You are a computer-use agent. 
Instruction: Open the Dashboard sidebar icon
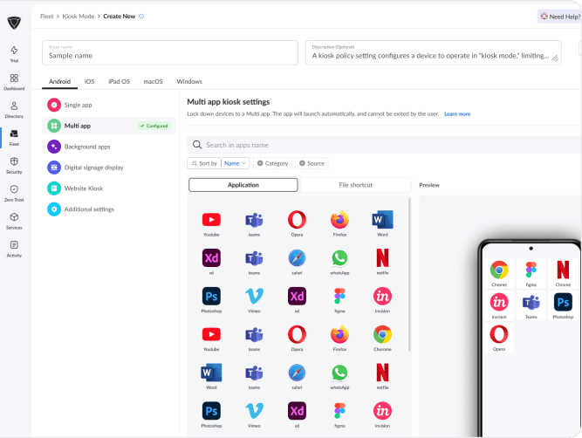point(14,82)
